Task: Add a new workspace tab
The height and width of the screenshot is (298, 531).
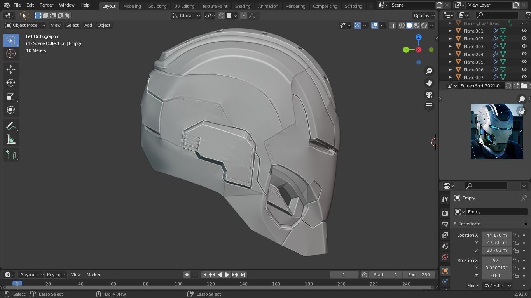Action: pos(370,6)
